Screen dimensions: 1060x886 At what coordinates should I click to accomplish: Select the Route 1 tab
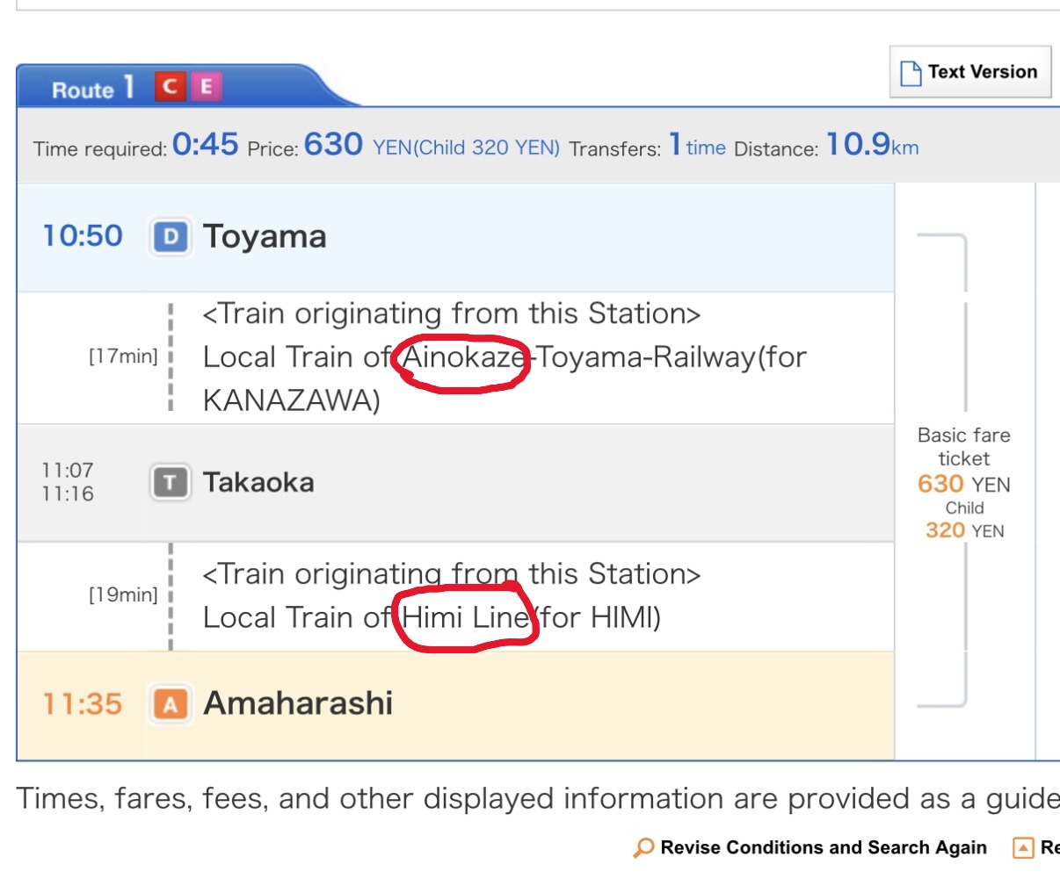92,89
